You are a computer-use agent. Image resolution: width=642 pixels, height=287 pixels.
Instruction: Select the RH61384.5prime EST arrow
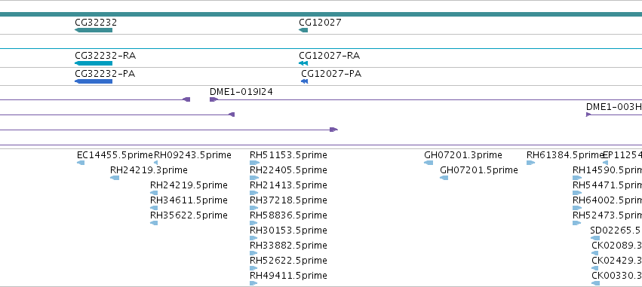(530, 163)
